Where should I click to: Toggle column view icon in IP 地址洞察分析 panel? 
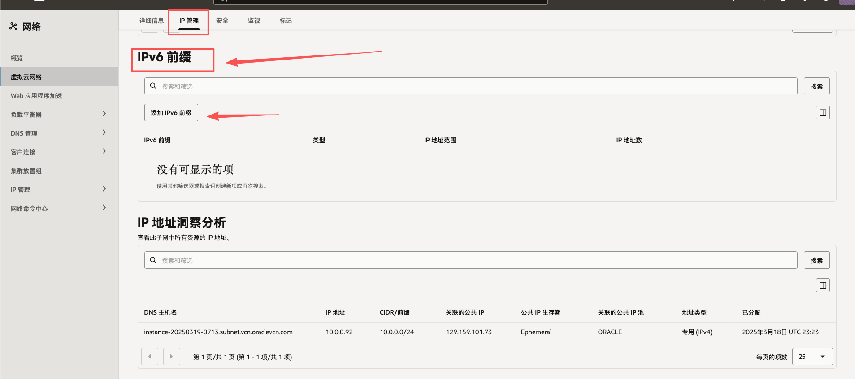tap(823, 285)
